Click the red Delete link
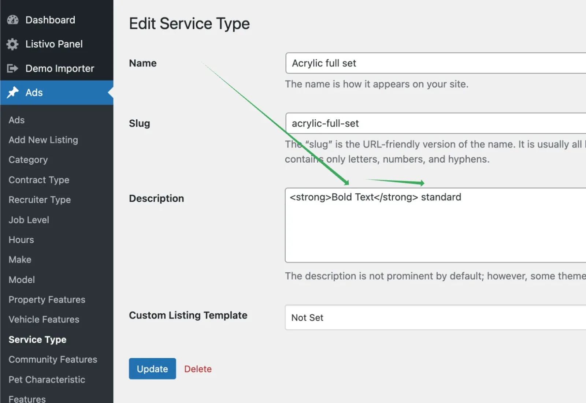The image size is (586, 403). coord(198,369)
